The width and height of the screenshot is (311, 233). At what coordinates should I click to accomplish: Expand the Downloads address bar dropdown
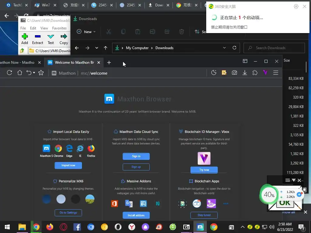tap(224, 48)
